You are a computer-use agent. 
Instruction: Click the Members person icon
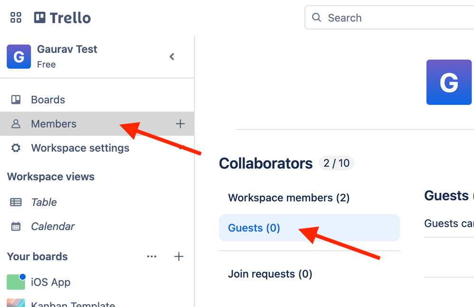pyautogui.click(x=16, y=124)
